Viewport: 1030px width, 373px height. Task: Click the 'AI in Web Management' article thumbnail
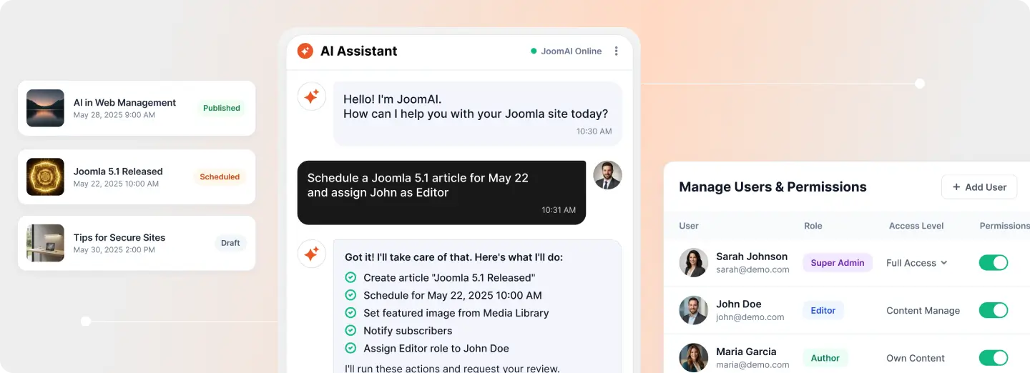45,108
